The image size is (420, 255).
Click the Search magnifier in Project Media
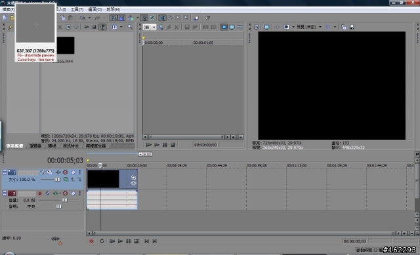(130, 27)
